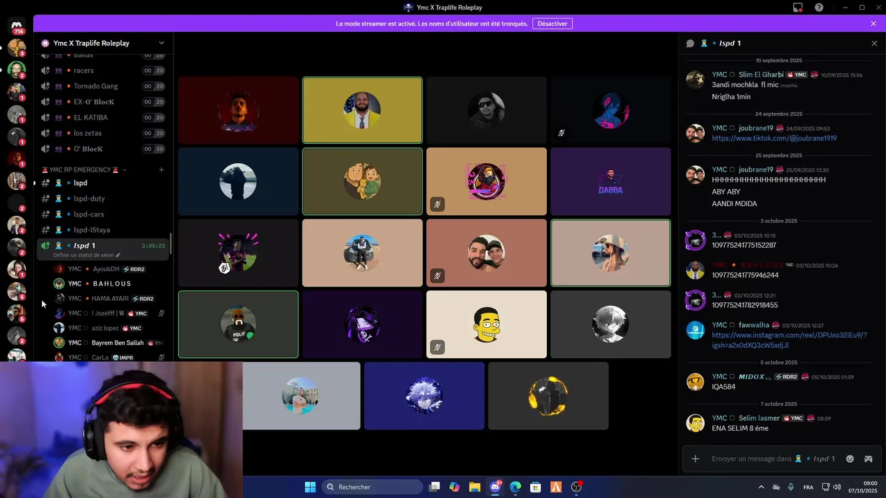886x498 pixels.
Task: Click AyoubDH in voice member list
Action: (x=107, y=269)
